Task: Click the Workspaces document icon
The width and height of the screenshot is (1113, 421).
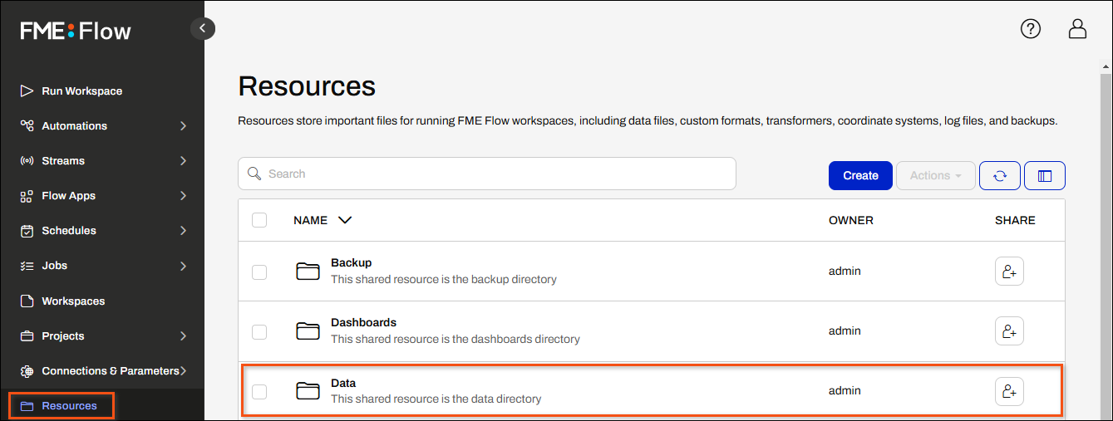Action: click(27, 301)
